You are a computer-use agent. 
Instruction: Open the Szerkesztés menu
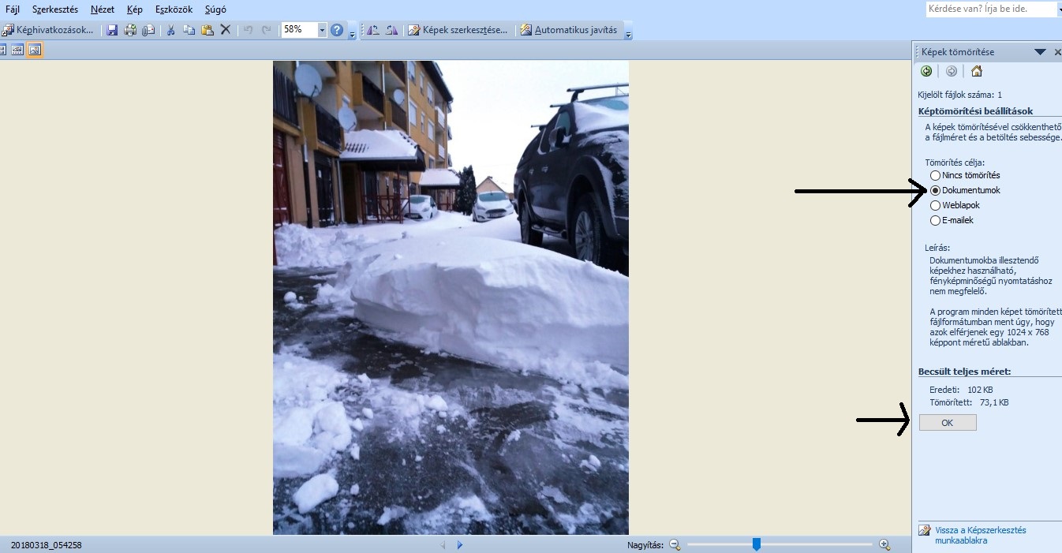pyautogui.click(x=55, y=9)
